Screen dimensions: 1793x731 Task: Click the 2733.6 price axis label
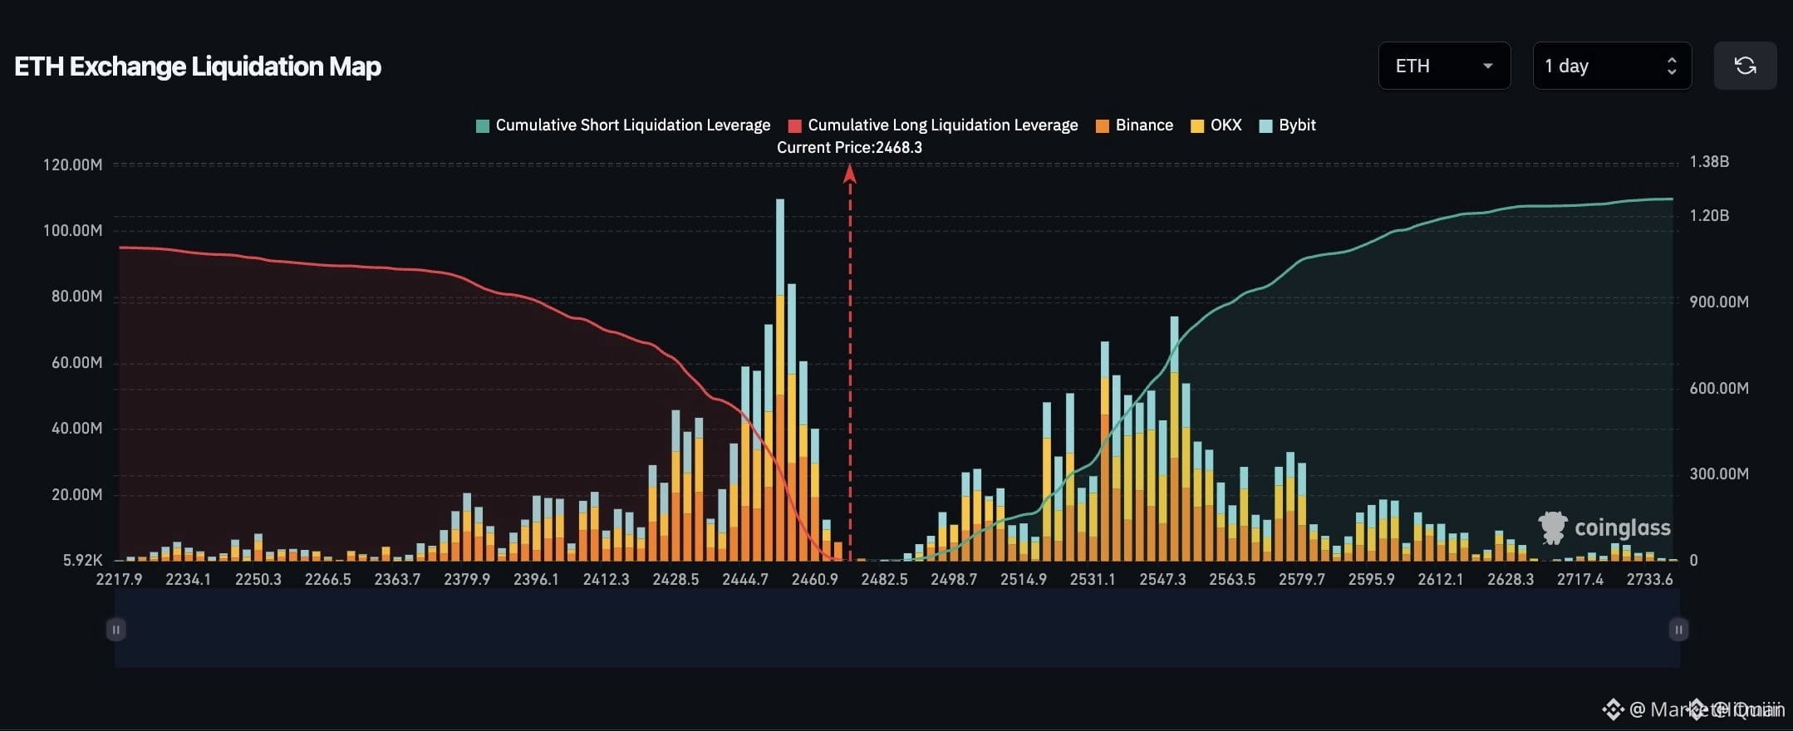(1650, 579)
